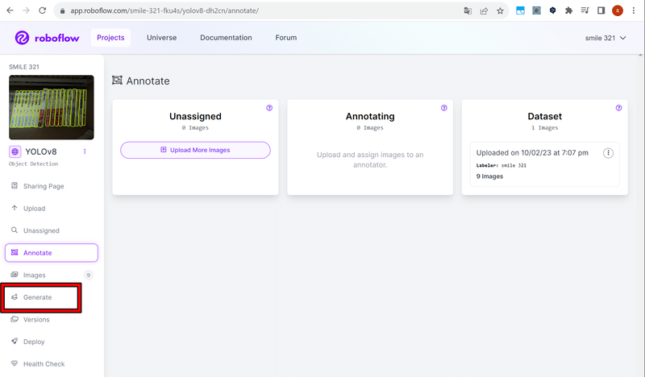Click the SMILE 321 workspace label
Screen dimensions: 645x377
(24, 67)
